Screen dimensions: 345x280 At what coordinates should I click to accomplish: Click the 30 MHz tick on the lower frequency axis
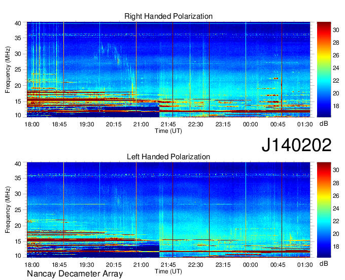point(18,194)
